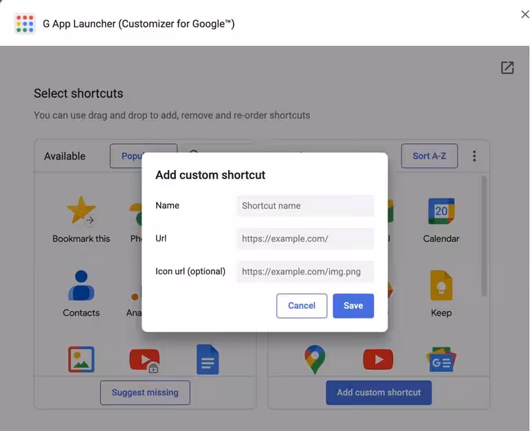Pick the Google Photos image icon
The height and width of the screenshot is (431, 532).
point(81,360)
